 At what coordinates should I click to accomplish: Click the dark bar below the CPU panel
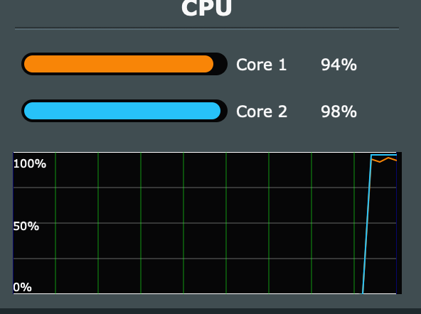click(x=210, y=311)
